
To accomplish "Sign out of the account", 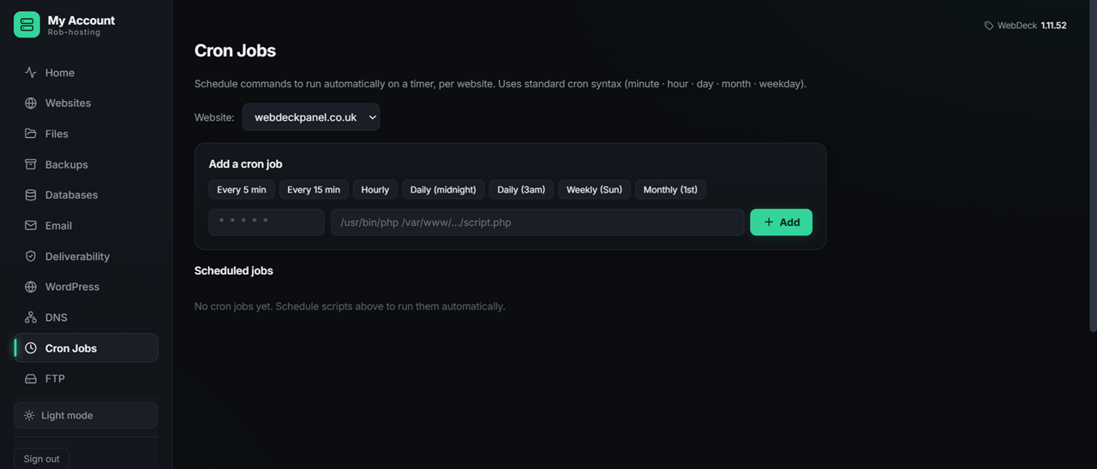I will 41,459.
